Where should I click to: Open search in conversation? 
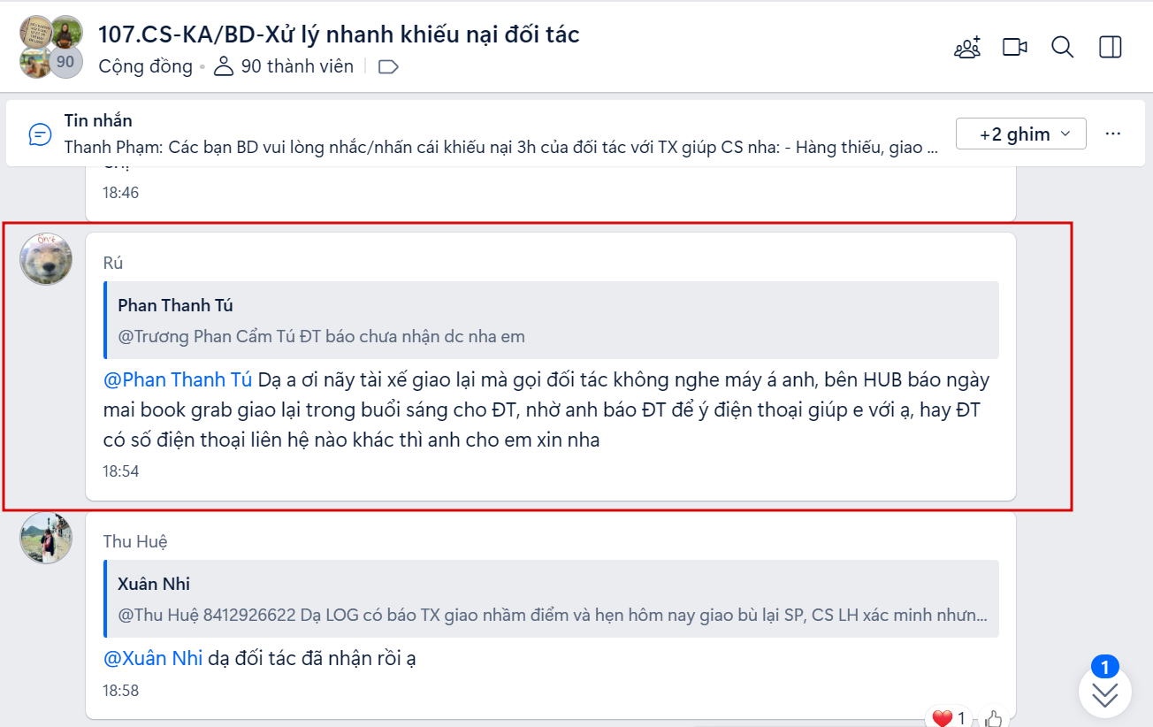click(x=1063, y=47)
